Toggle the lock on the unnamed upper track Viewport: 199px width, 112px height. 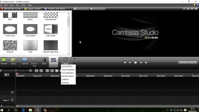coord(12,93)
